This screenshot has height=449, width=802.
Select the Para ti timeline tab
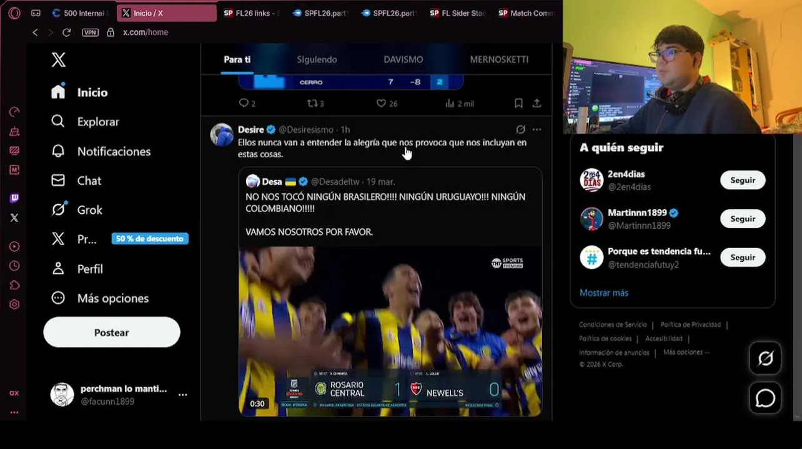[x=237, y=60]
